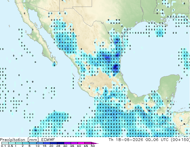Pick the 40–45 mm magenta legend swatch
The height and width of the screenshot is (147, 190).
tap(81, 143)
